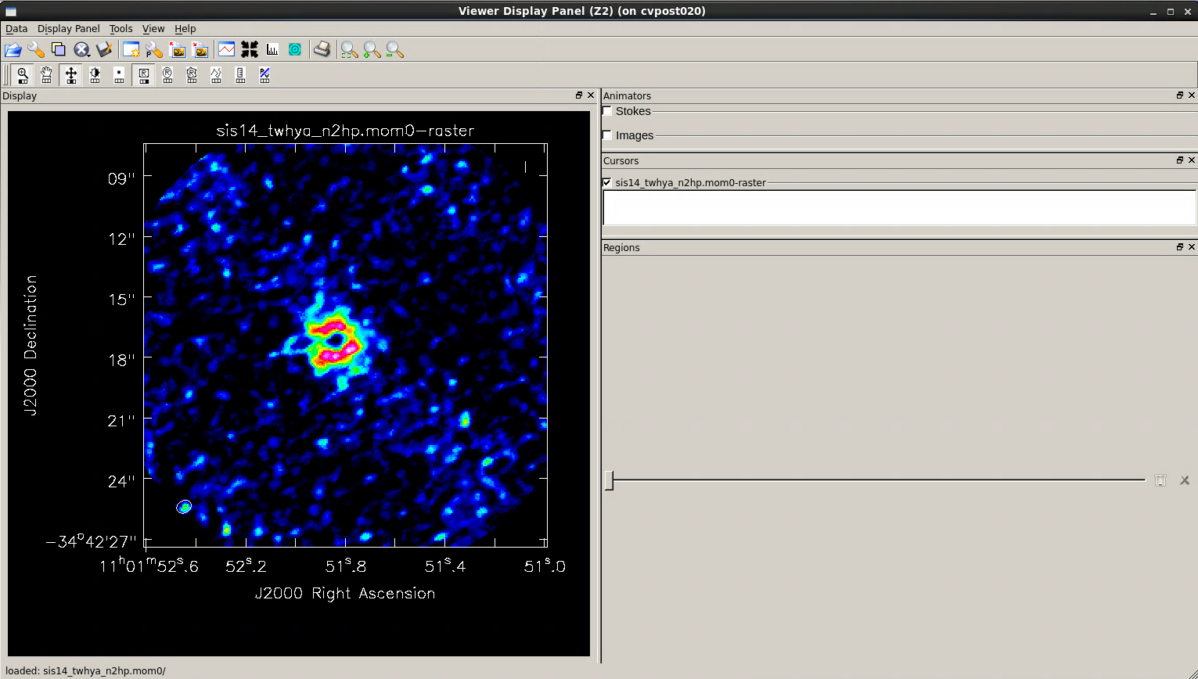Image resolution: width=1198 pixels, height=679 pixels.
Task: Open the spectral profile tool
Action: [227, 50]
